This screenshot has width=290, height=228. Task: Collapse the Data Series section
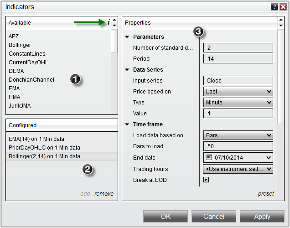127,70
